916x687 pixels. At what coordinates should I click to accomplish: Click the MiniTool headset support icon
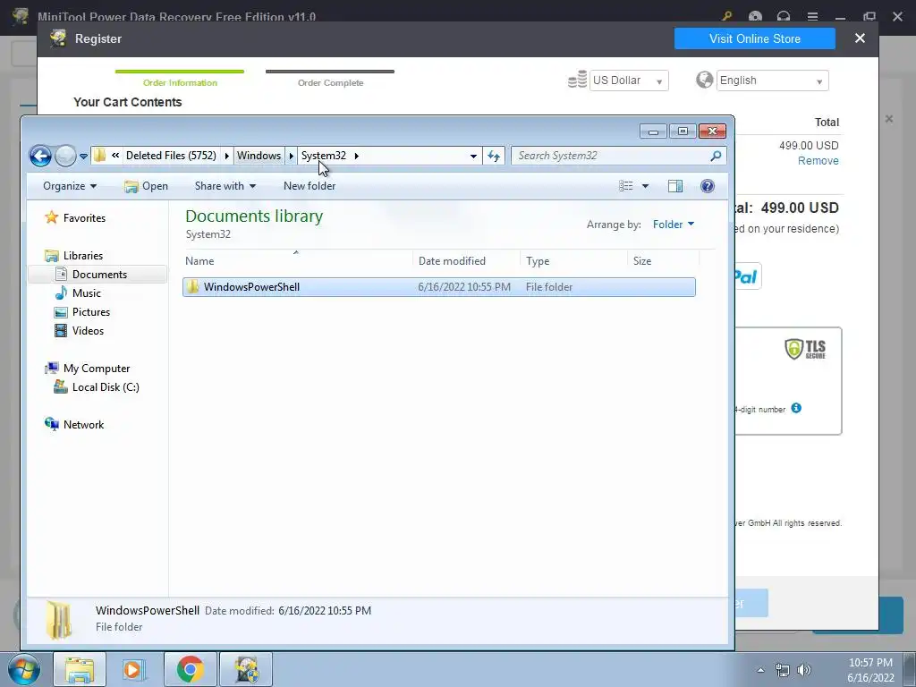pyautogui.click(x=784, y=16)
